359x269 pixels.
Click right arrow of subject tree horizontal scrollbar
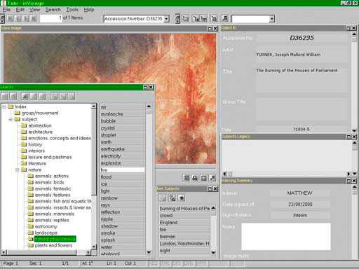click(x=88, y=252)
